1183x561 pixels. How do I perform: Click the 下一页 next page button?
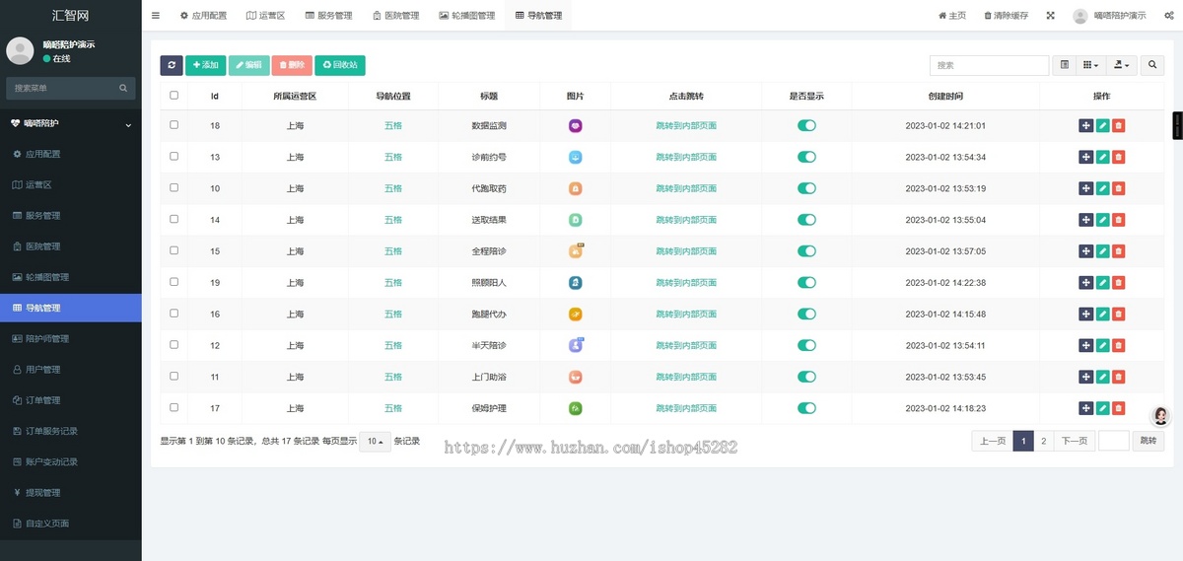click(1075, 441)
